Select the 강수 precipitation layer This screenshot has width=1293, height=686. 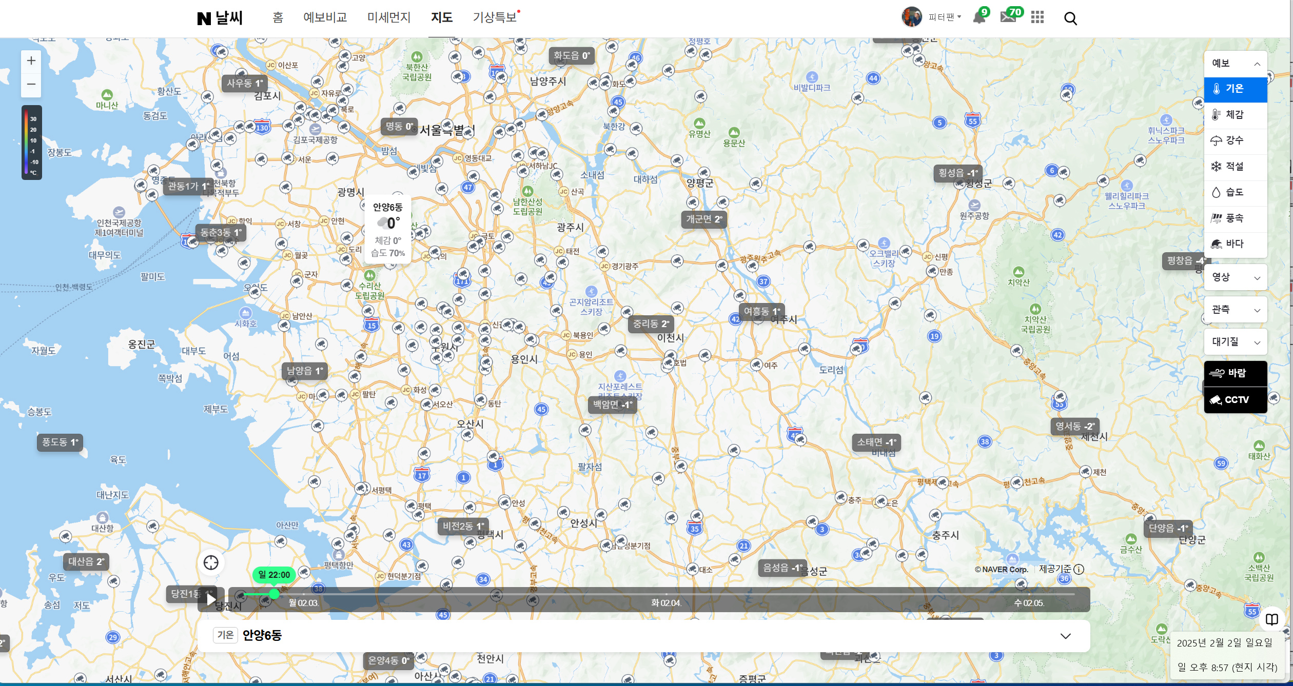click(1235, 140)
